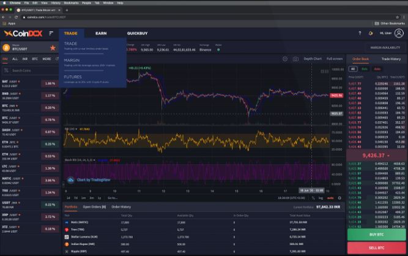Open the help question mark icon
408x256 pixels.
(360, 33)
